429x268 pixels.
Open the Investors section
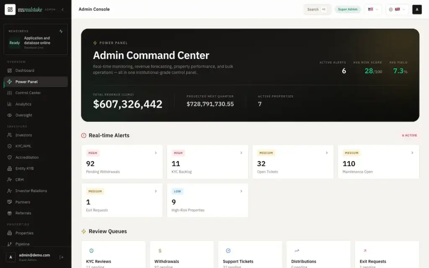36,135
